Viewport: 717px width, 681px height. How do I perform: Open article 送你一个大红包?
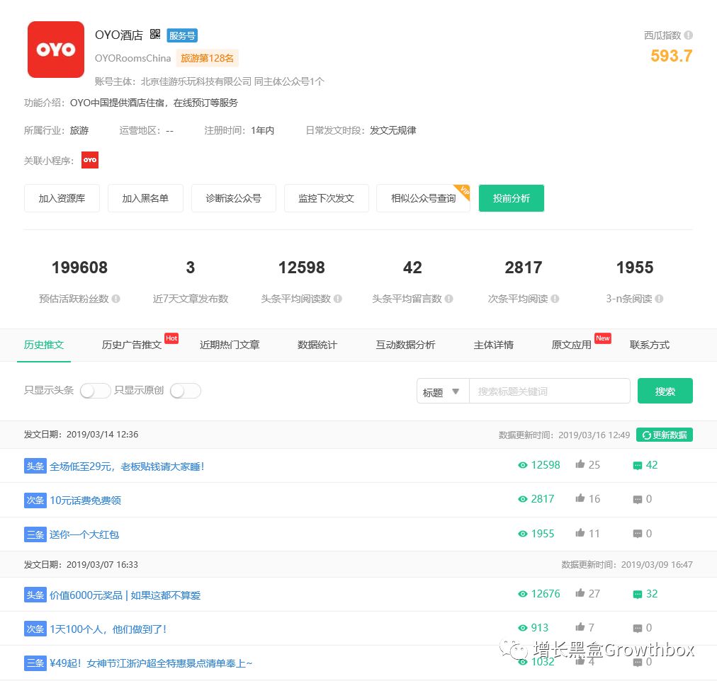(x=84, y=535)
